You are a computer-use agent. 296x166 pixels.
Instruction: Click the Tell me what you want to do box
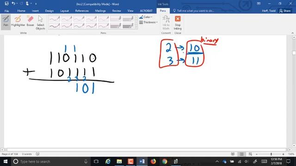tap(193, 11)
